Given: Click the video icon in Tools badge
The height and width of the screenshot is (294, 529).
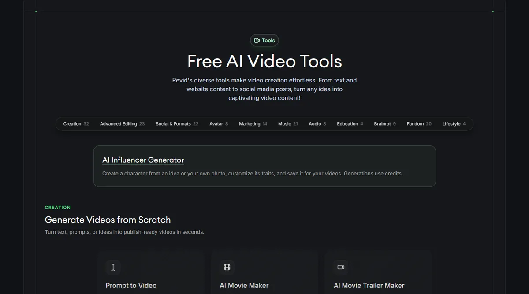Looking at the screenshot, I should click(257, 41).
